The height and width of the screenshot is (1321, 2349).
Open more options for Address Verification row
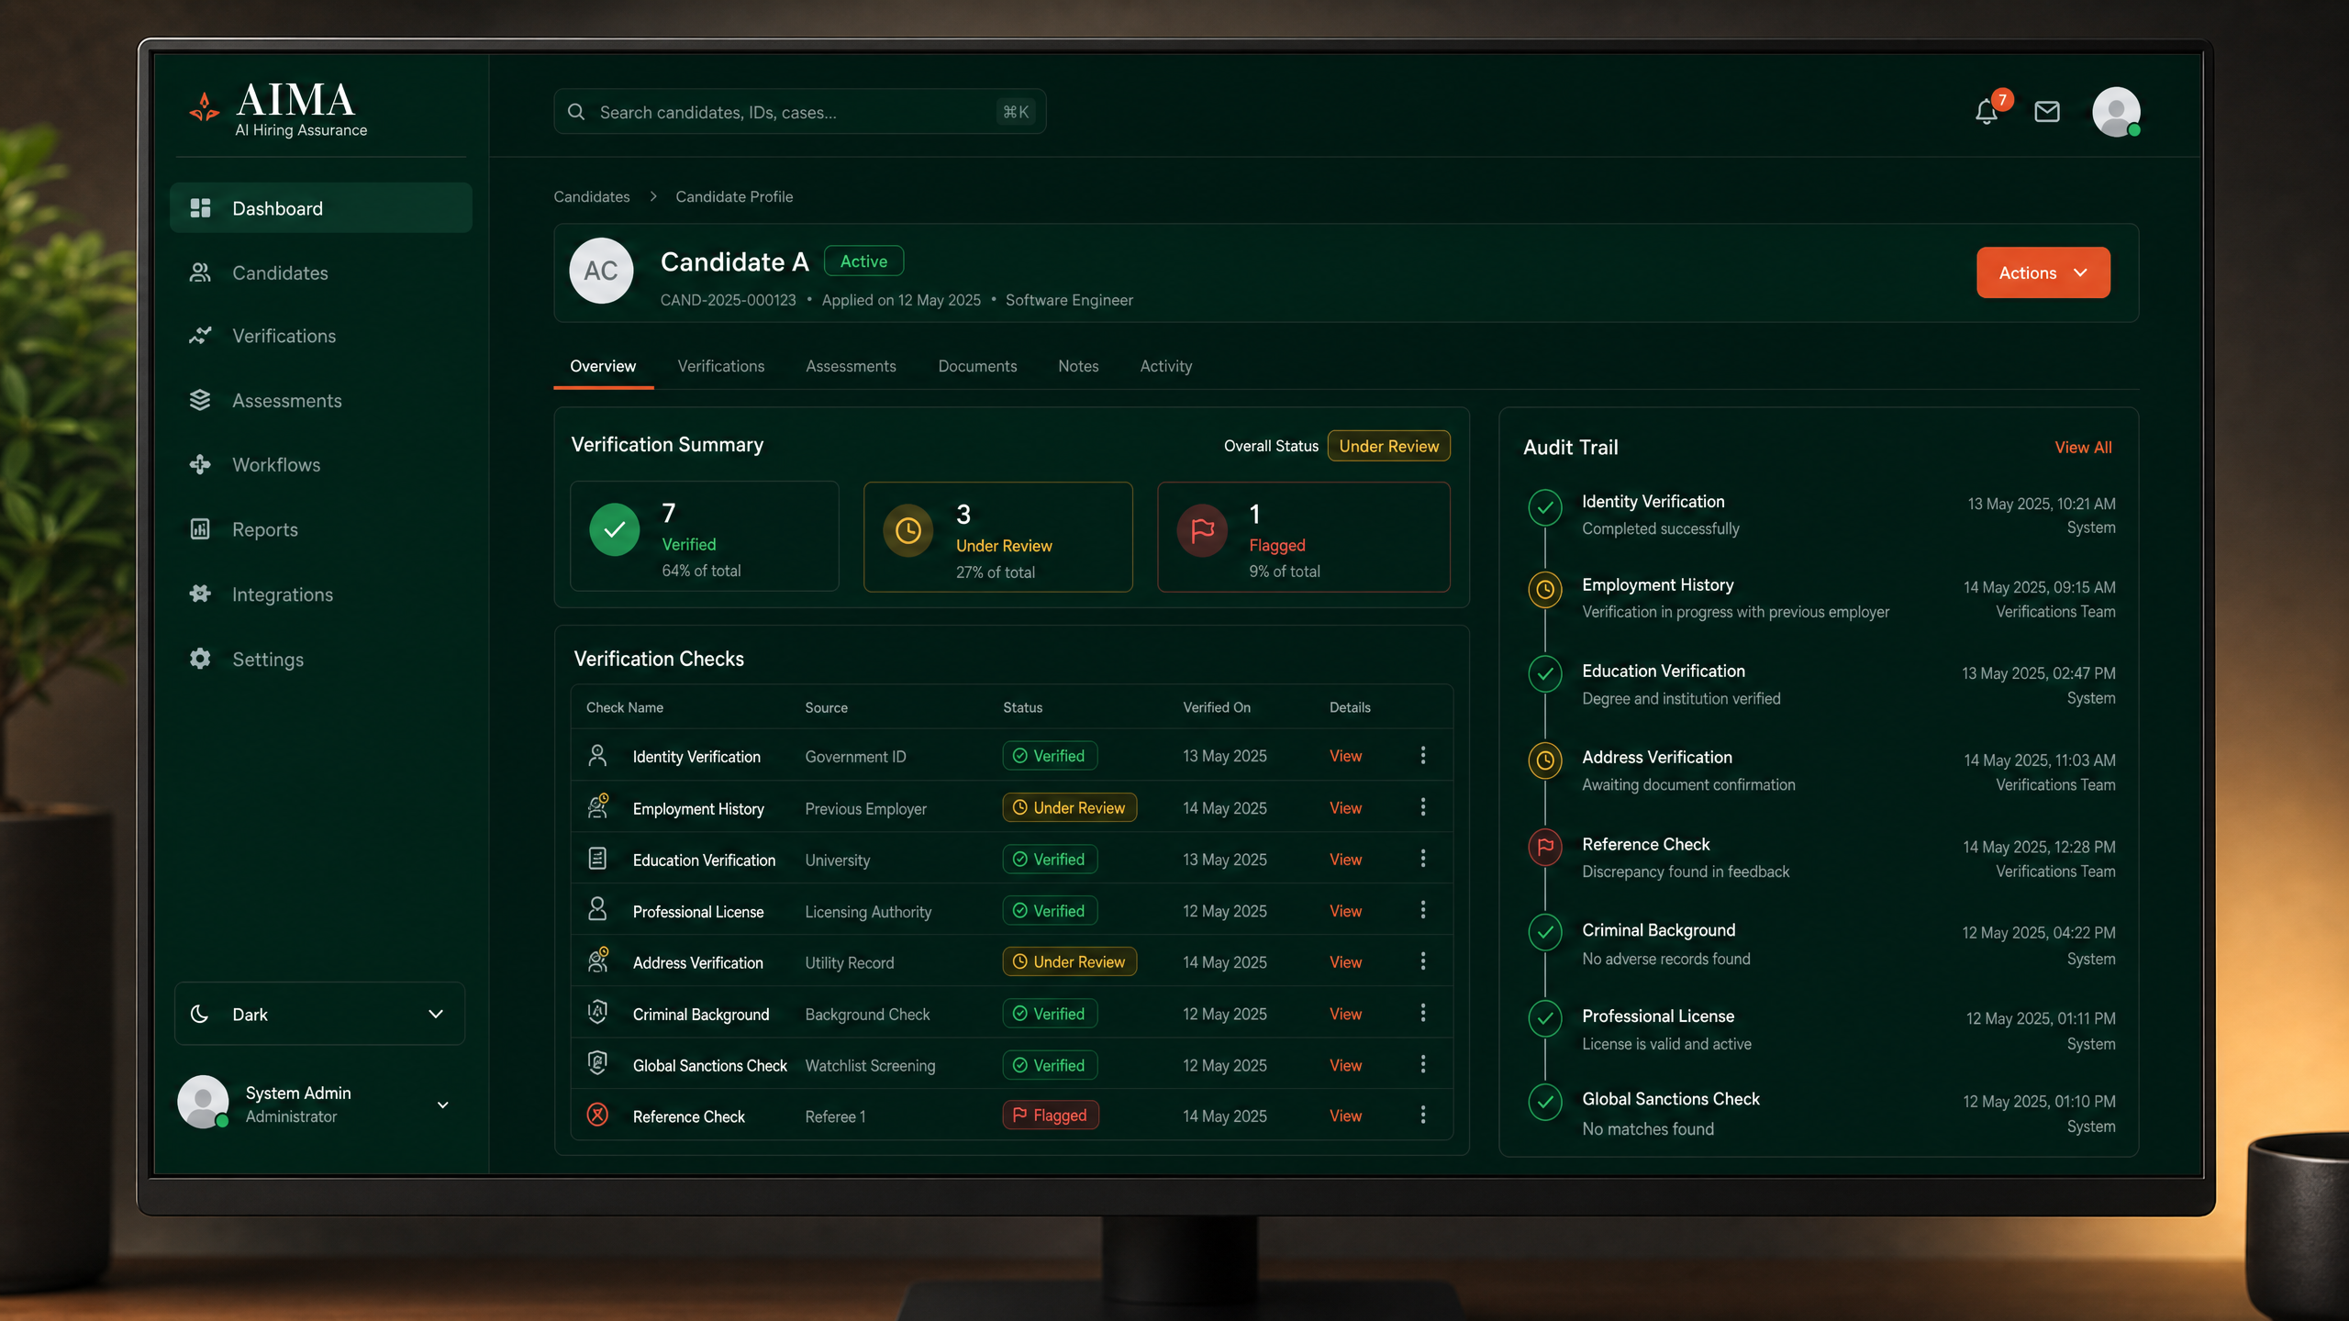tap(1423, 960)
